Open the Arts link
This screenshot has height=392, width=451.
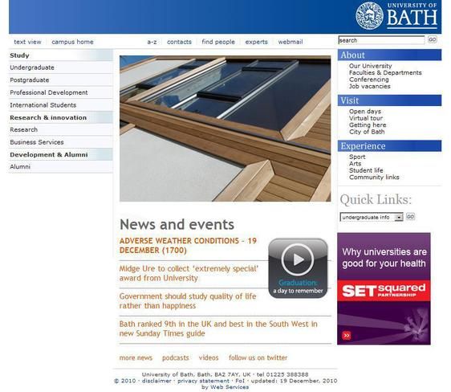pos(355,164)
